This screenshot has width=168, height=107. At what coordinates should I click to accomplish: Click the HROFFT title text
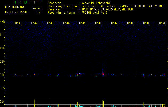[28, 2]
